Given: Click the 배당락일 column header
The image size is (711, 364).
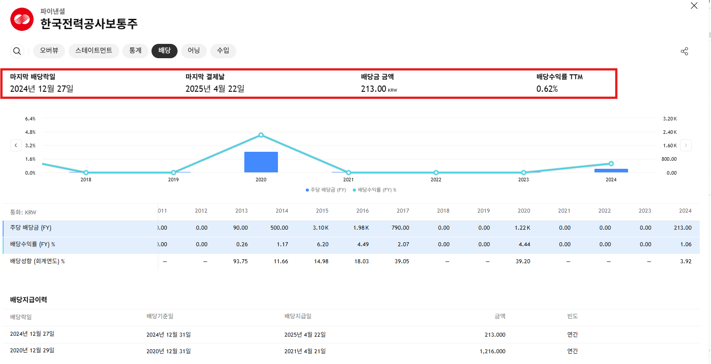Looking at the screenshot, I should pos(21,317).
